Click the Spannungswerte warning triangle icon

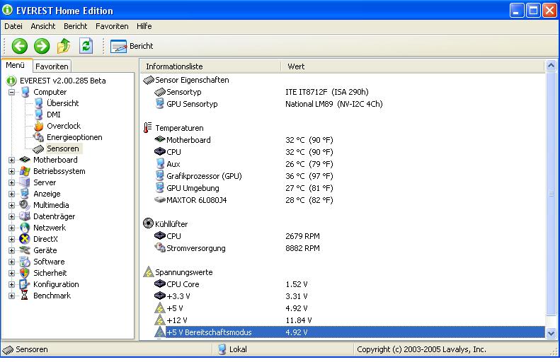[x=148, y=272]
